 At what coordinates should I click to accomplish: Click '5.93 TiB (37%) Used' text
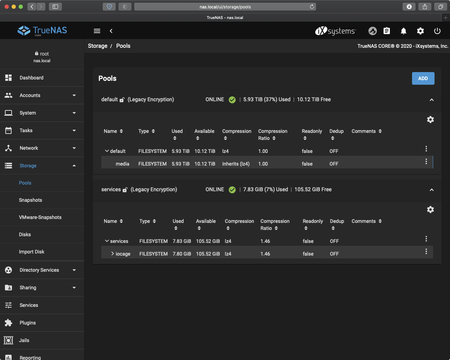pos(267,99)
